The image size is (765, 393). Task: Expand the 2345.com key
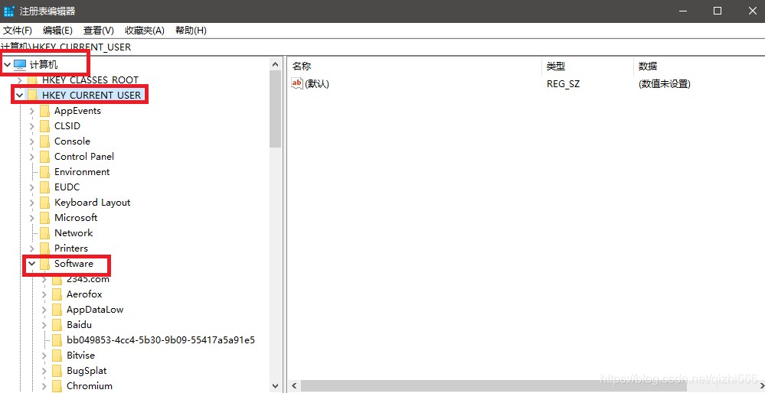click(44, 279)
